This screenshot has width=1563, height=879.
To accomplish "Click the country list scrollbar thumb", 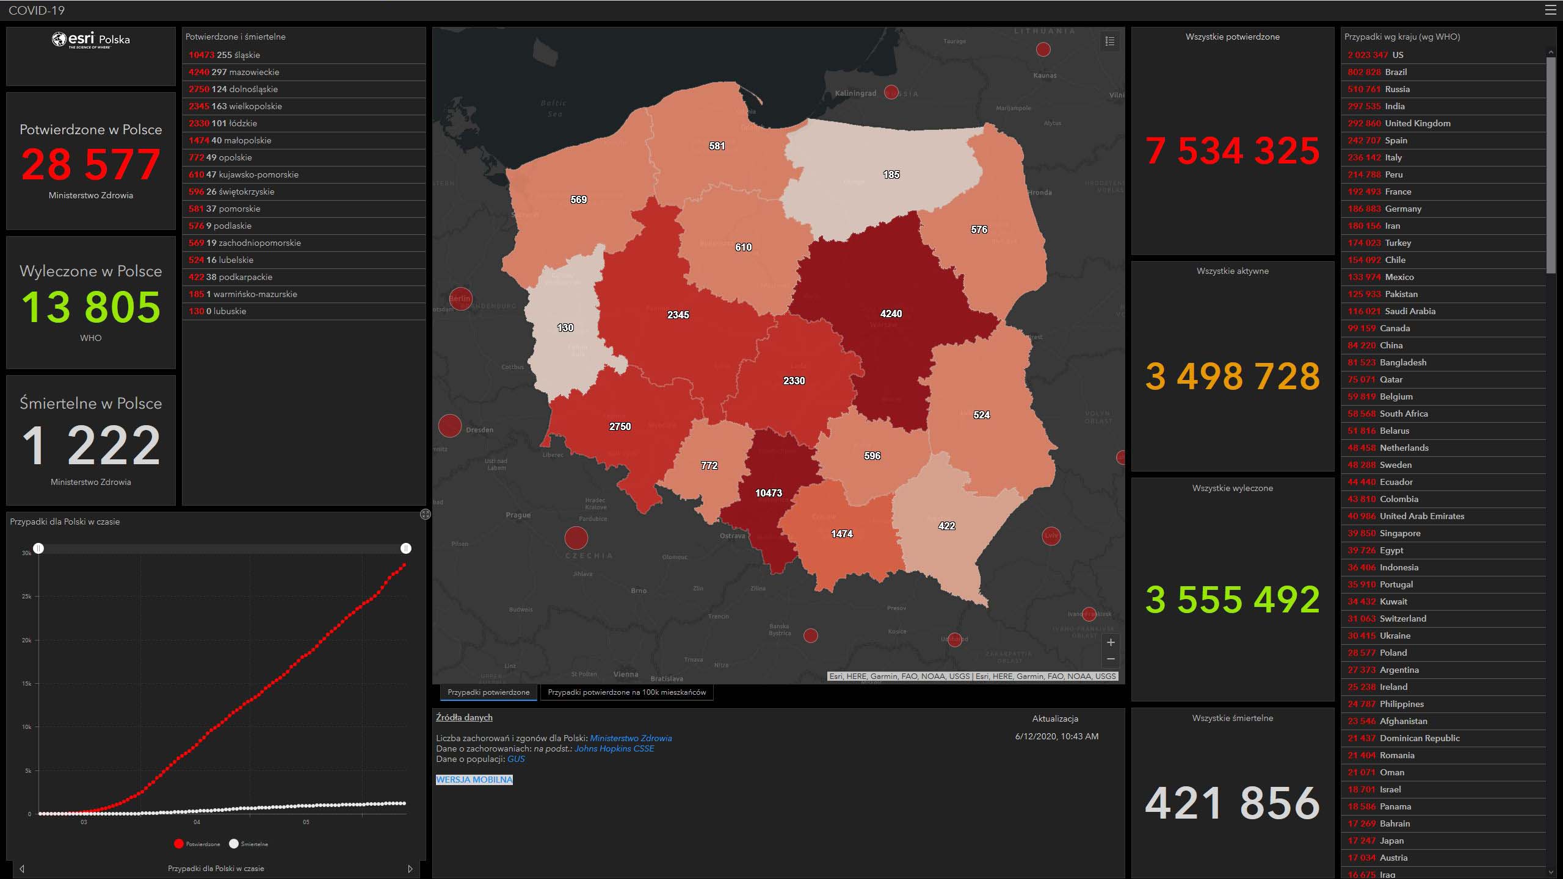I will 1551,165.
